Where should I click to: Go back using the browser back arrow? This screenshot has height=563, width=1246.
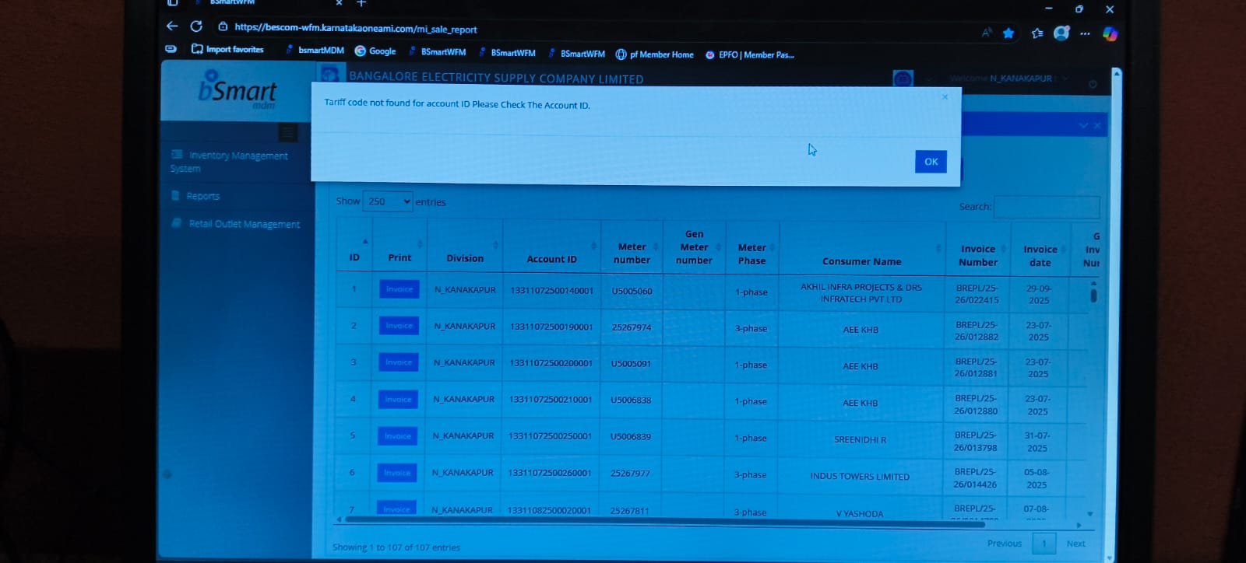172,26
